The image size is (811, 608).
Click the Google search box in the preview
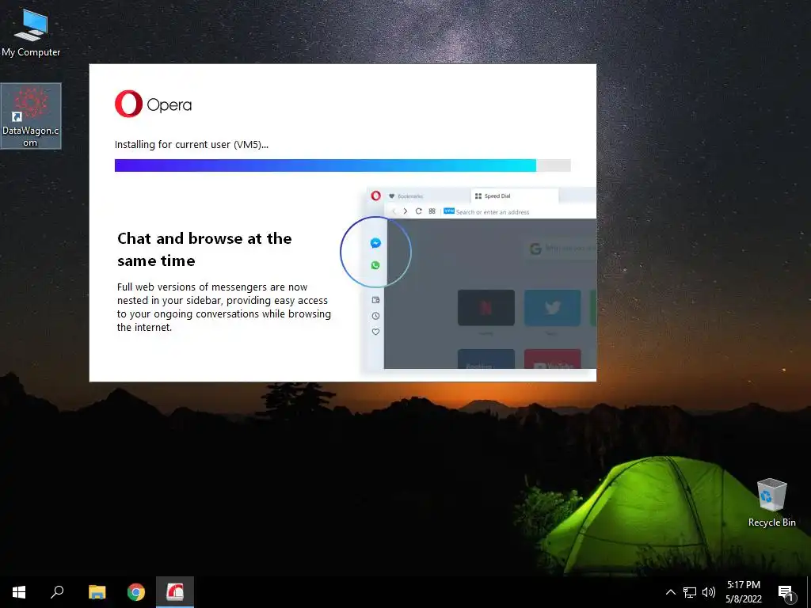coord(560,249)
